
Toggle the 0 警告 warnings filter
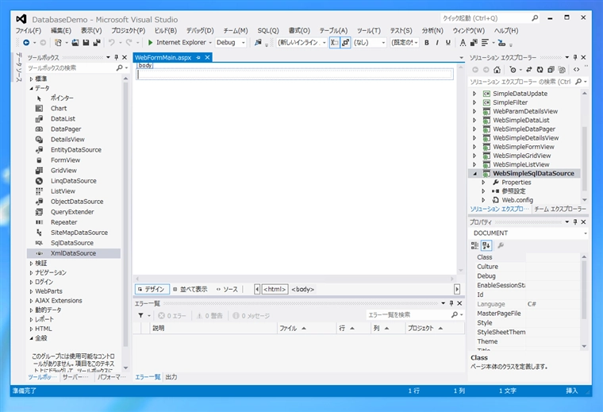209,316
